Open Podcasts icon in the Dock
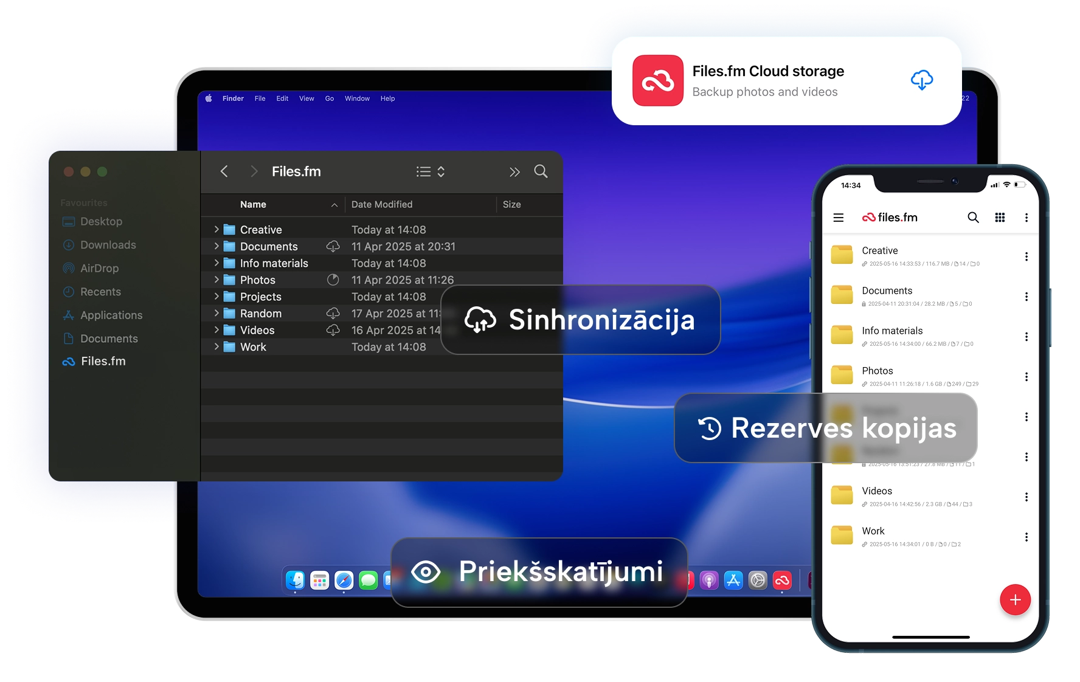The width and height of the screenshot is (1080, 682). coord(709,580)
